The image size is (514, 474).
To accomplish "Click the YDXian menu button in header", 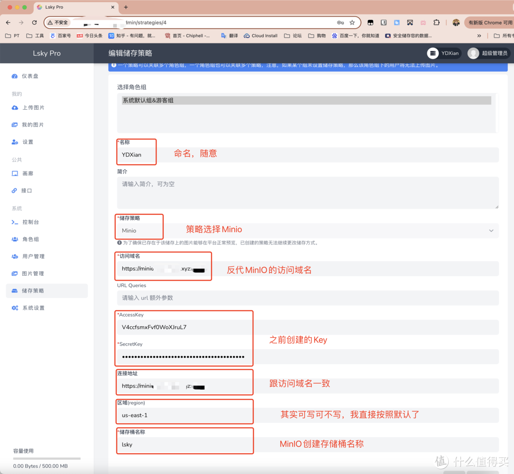I will point(444,53).
